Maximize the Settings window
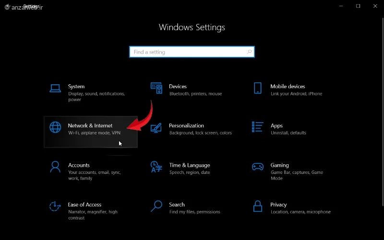 coord(358,6)
